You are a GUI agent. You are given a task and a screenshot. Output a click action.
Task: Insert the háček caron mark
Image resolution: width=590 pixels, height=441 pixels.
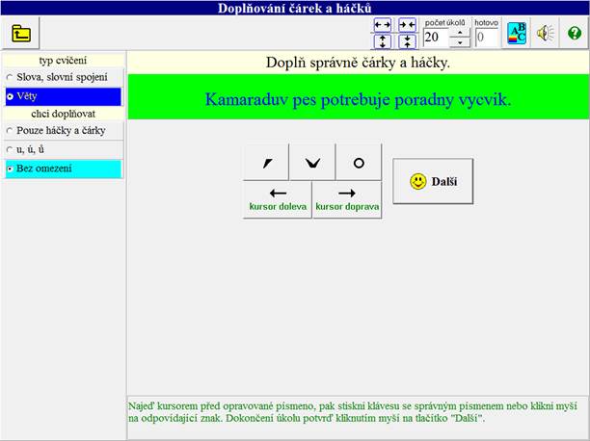[312, 163]
